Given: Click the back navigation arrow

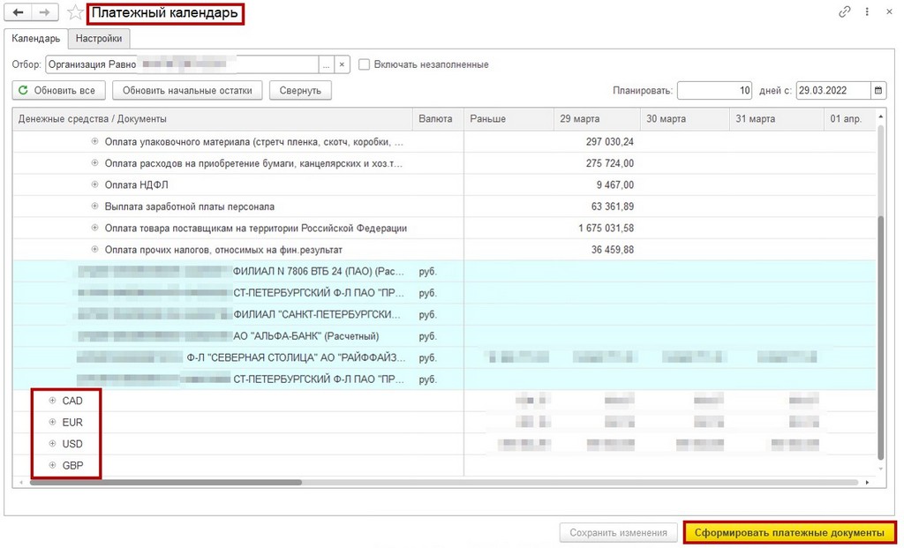Looking at the screenshot, I should point(18,12).
